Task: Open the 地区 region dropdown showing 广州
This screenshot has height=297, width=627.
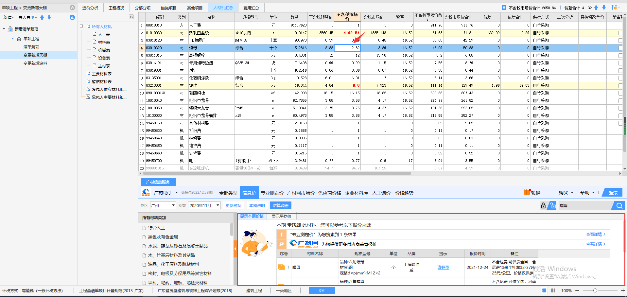Action: (163, 205)
